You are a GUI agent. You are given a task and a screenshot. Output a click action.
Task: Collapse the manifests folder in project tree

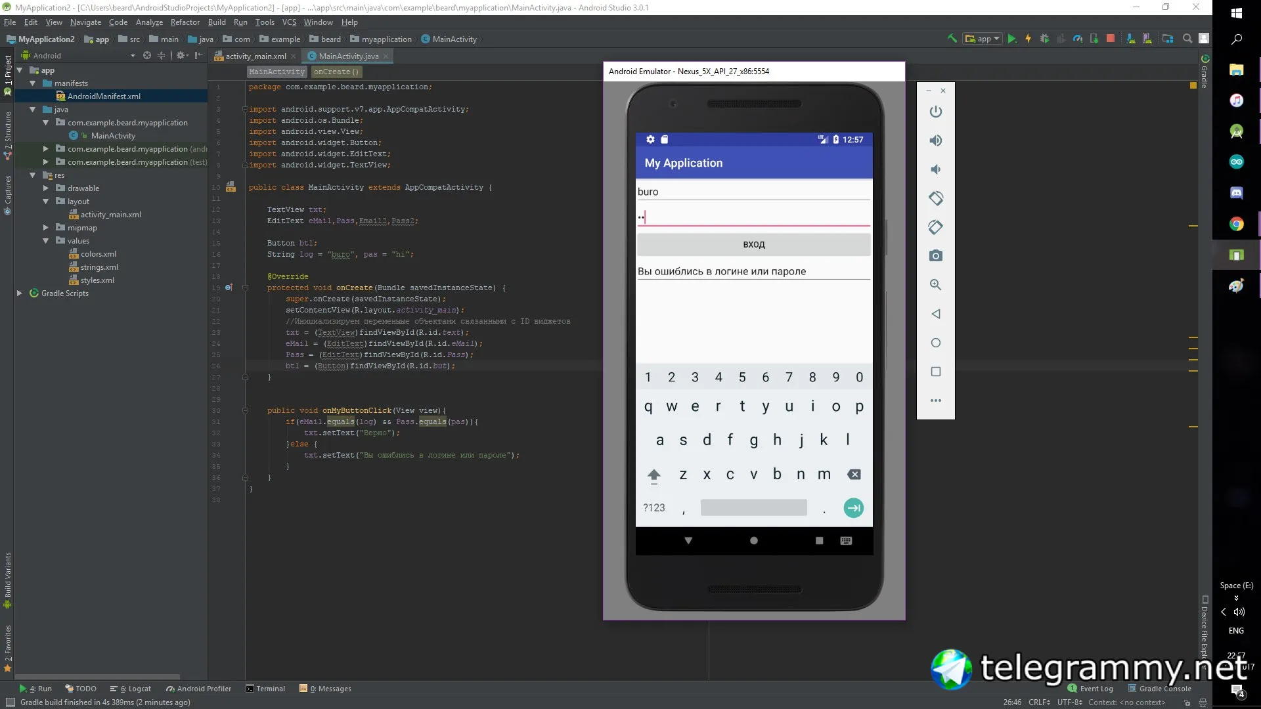coord(33,83)
